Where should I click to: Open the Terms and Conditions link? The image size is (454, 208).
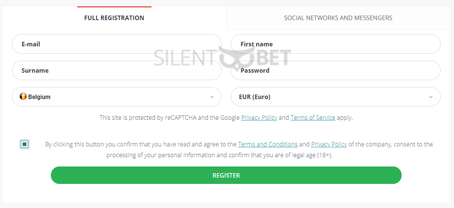click(267, 144)
